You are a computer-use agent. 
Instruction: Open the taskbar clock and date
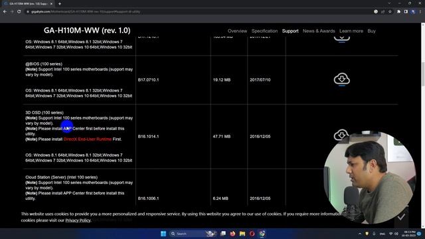[x=409, y=234]
